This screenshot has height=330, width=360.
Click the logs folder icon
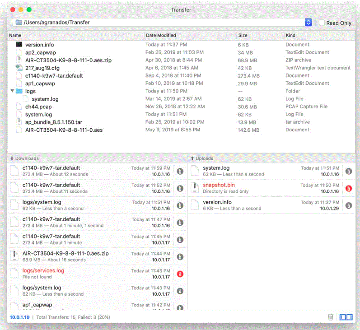(19, 91)
